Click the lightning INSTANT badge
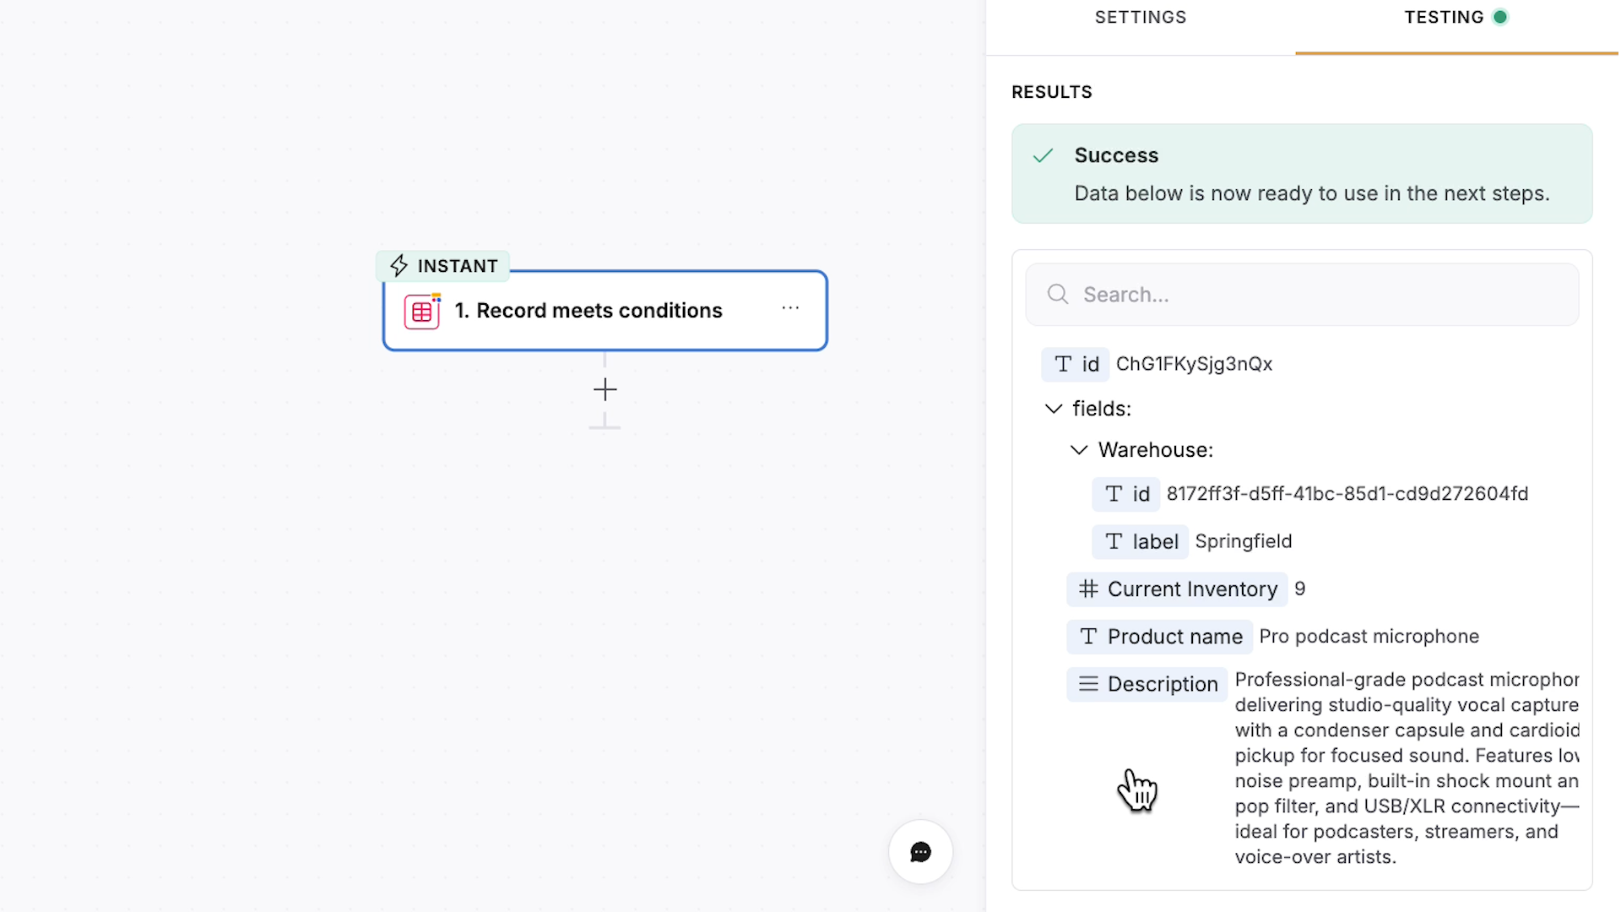The width and height of the screenshot is (1621, 912). [x=443, y=266]
